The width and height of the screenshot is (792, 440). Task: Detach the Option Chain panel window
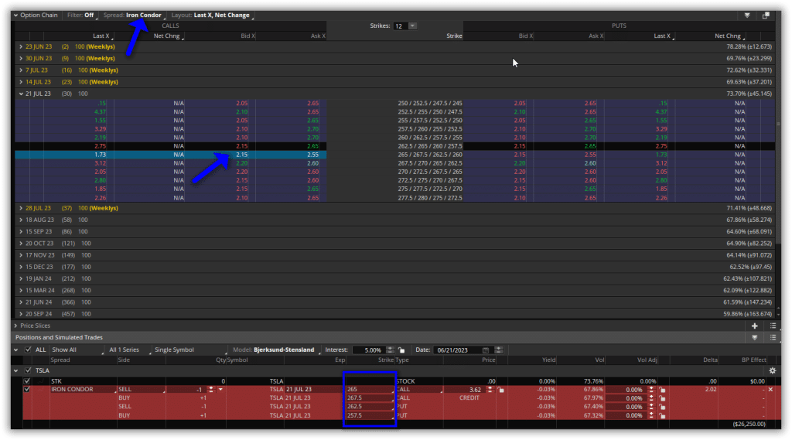click(x=766, y=15)
